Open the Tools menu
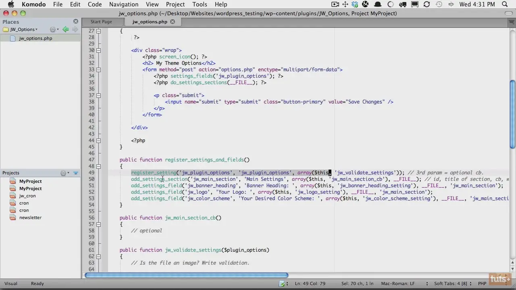Image resolution: width=516 pixels, height=290 pixels. [200, 4]
